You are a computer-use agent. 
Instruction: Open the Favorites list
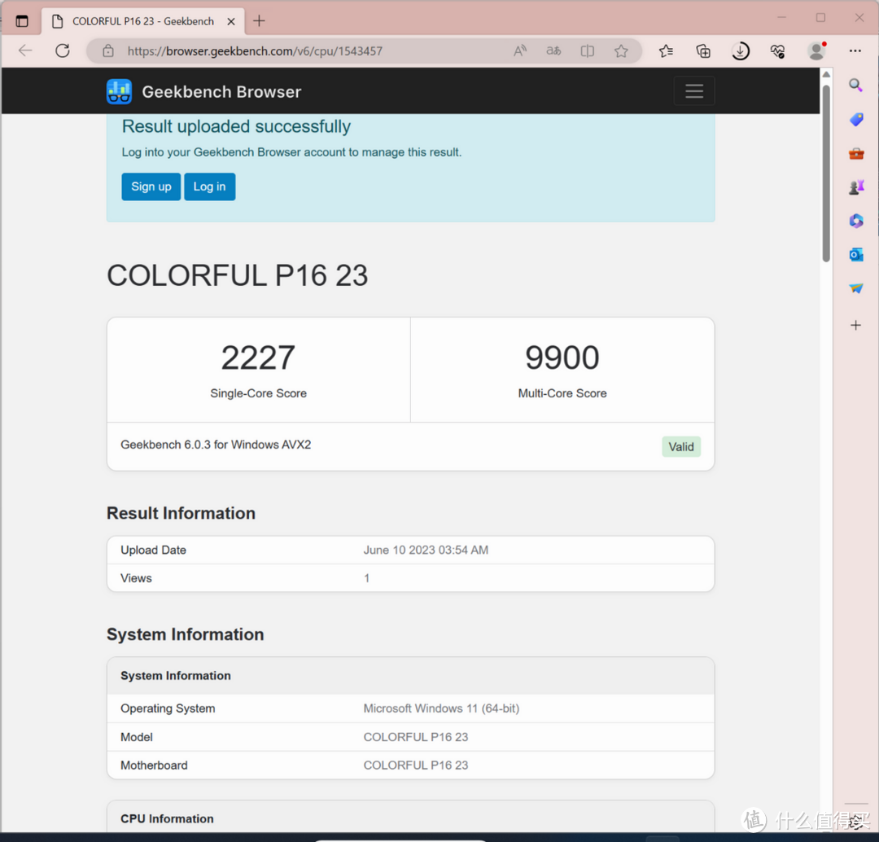pos(666,51)
